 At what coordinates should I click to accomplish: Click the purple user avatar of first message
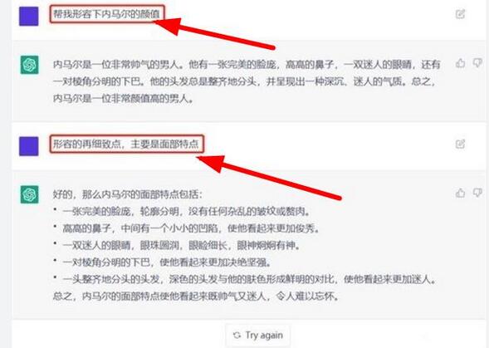[29, 17]
